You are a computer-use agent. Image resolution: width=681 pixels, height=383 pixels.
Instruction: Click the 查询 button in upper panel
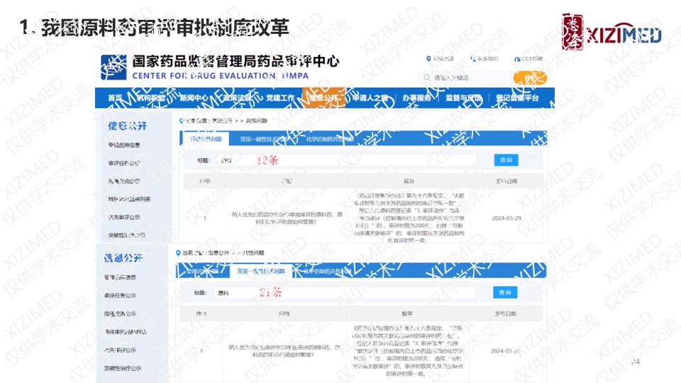tap(506, 160)
